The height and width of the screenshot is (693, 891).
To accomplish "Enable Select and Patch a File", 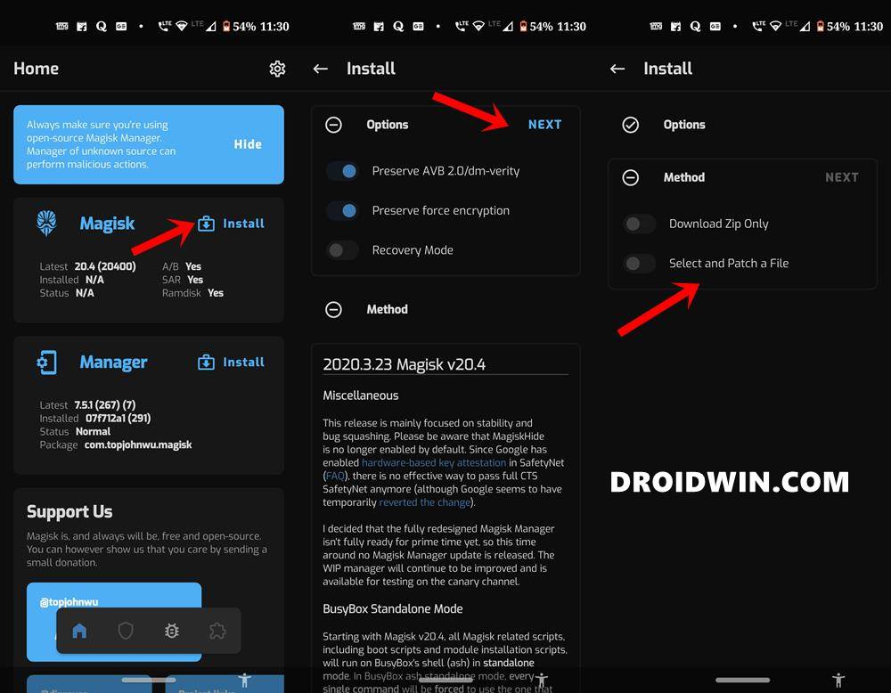I will pos(639,264).
